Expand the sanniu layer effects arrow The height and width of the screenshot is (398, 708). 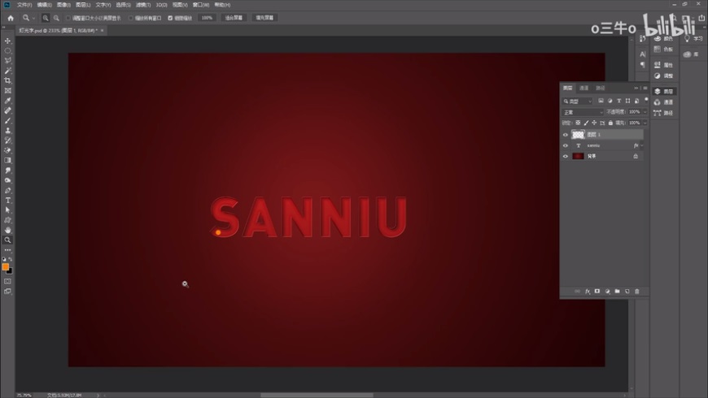click(x=642, y=145)
